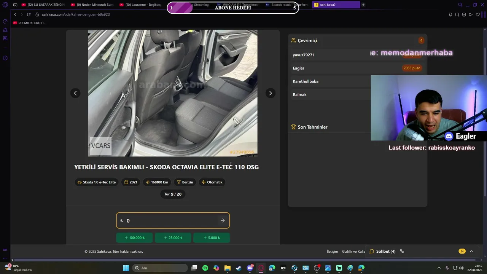This screenshot has height=274, width=487.
Task: Open Steam from the taskbar
Action: (x=238, y=268)
